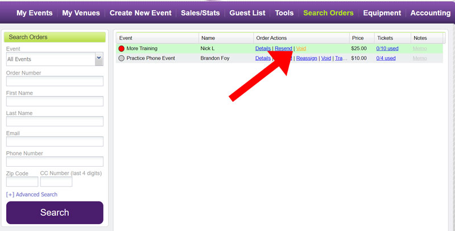Open the Accounting section

[x=431, y=13]
